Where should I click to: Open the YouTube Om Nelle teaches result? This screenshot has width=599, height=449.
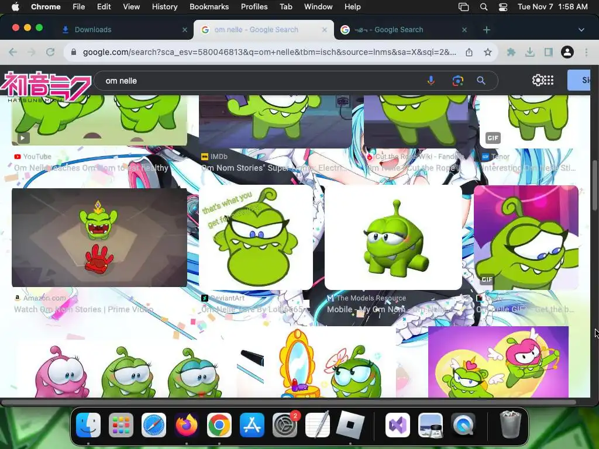pos(91,168)
